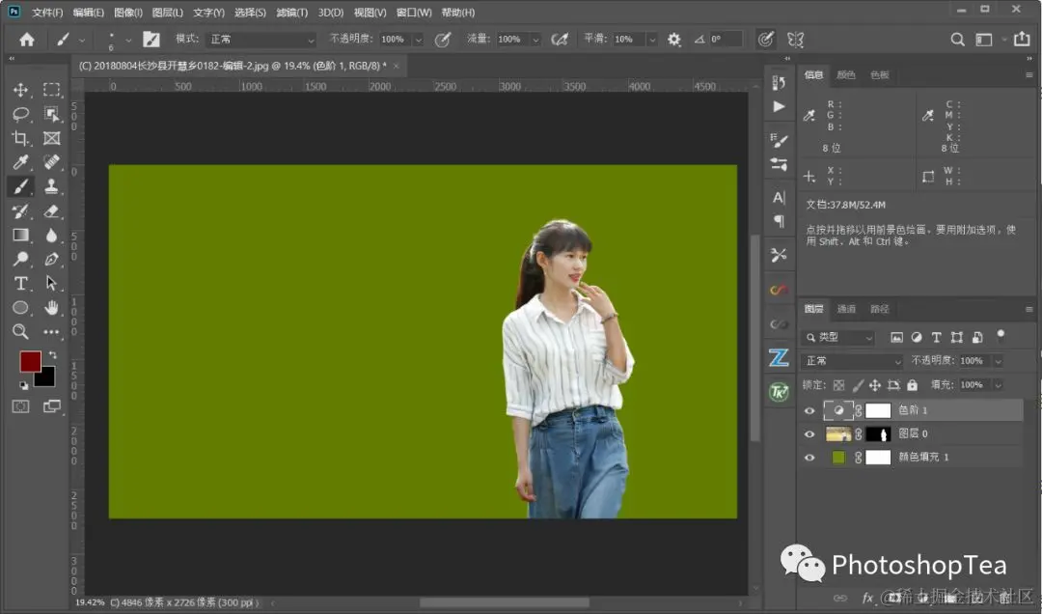Viewport: 1042px width, 614px height.
Task: Select the Move tool
Action: [x=20, y=90]
